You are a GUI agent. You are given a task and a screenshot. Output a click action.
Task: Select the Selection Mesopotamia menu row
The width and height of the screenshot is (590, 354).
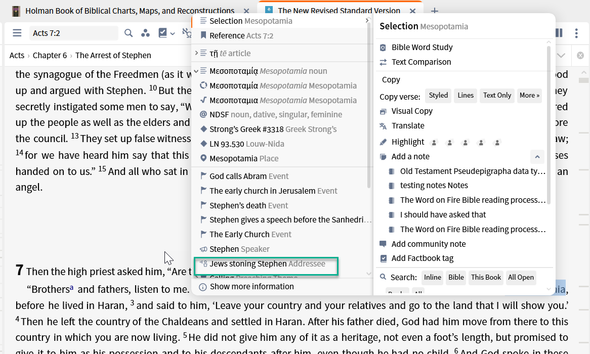point(281,21)
